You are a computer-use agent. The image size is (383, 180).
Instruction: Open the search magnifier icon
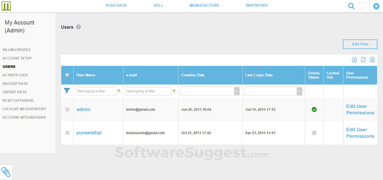point(351,6)
